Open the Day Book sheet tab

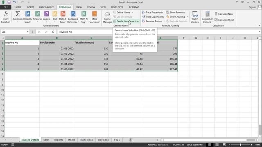point(104,140)
